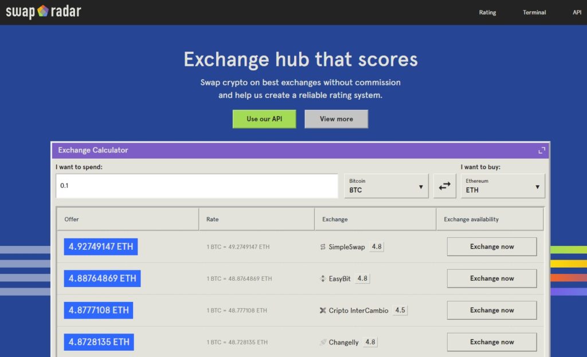Click the Cripto InterCambio exchange name
This screenshot has height=357, width=587.
359,311
